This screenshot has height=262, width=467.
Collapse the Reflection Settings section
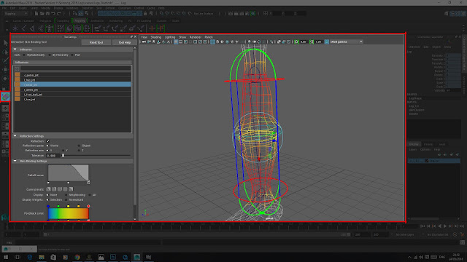(x=15, y=136)
